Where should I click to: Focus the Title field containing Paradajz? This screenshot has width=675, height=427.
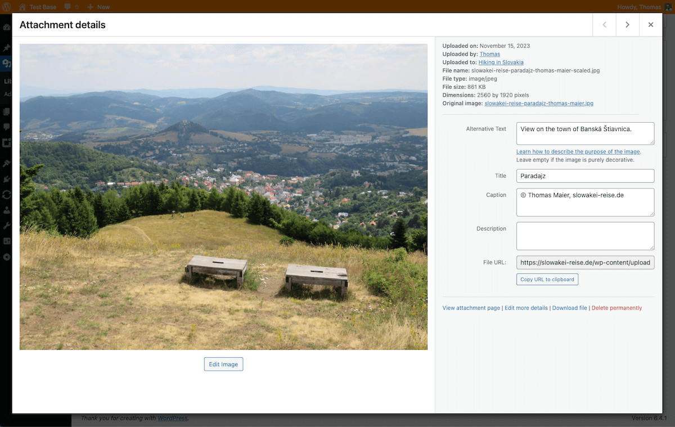586,176
